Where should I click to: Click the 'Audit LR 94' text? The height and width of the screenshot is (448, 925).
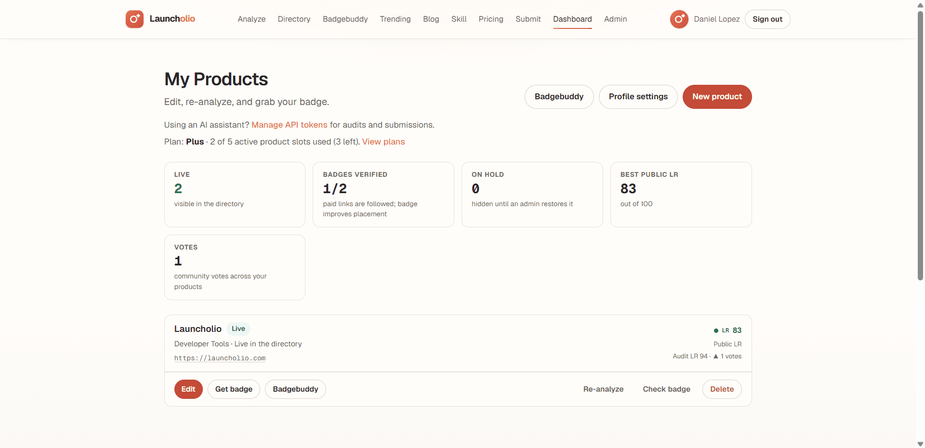tap(690, 356)
